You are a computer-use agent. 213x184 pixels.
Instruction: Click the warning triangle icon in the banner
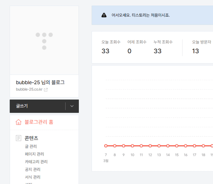[x=104, y=15]
